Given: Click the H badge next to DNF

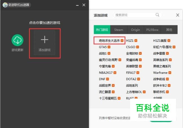Looking at the screenshot, I should [x=108, y=79].
